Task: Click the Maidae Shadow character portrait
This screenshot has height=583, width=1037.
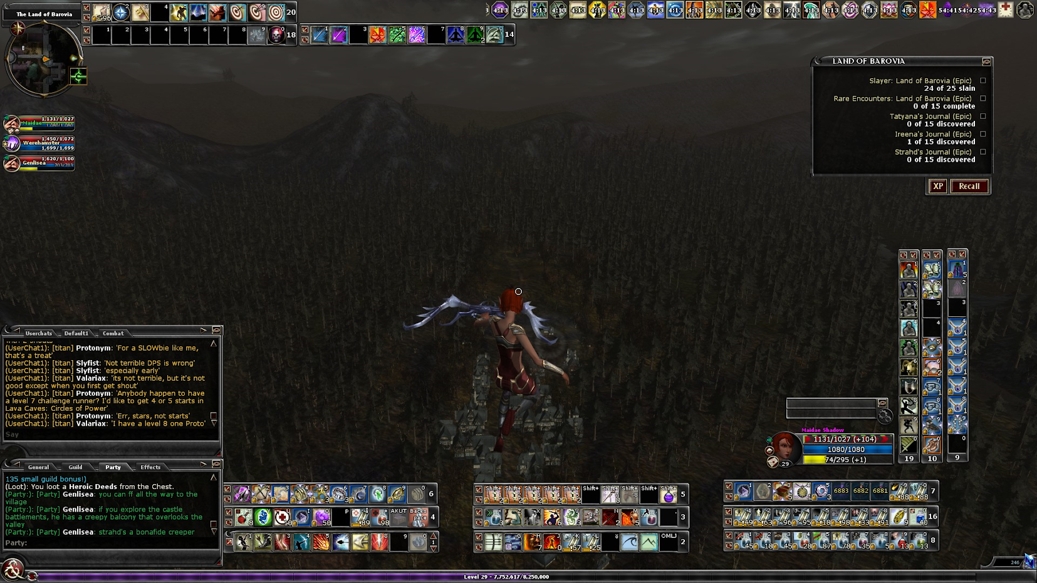Action: [x=786, y=446]
